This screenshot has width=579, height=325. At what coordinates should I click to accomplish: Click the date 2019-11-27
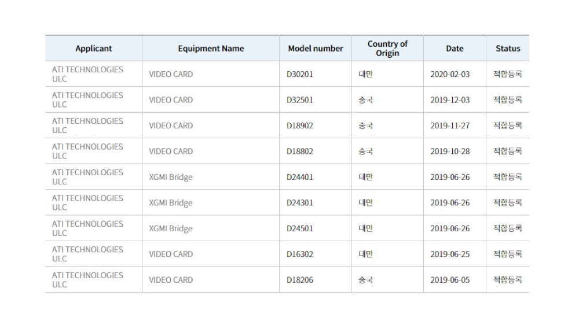[x=450, y=125]
